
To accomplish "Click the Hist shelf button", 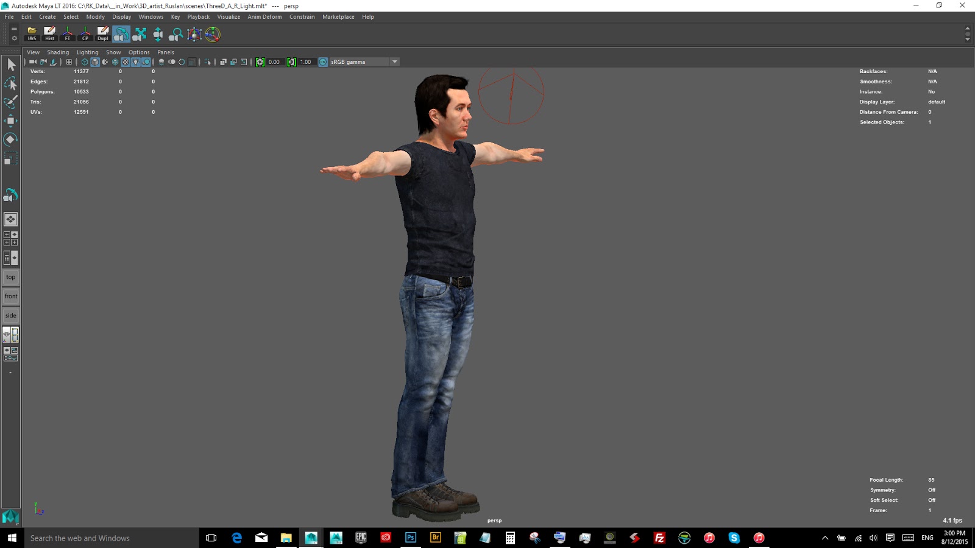I will pos(50,34).
